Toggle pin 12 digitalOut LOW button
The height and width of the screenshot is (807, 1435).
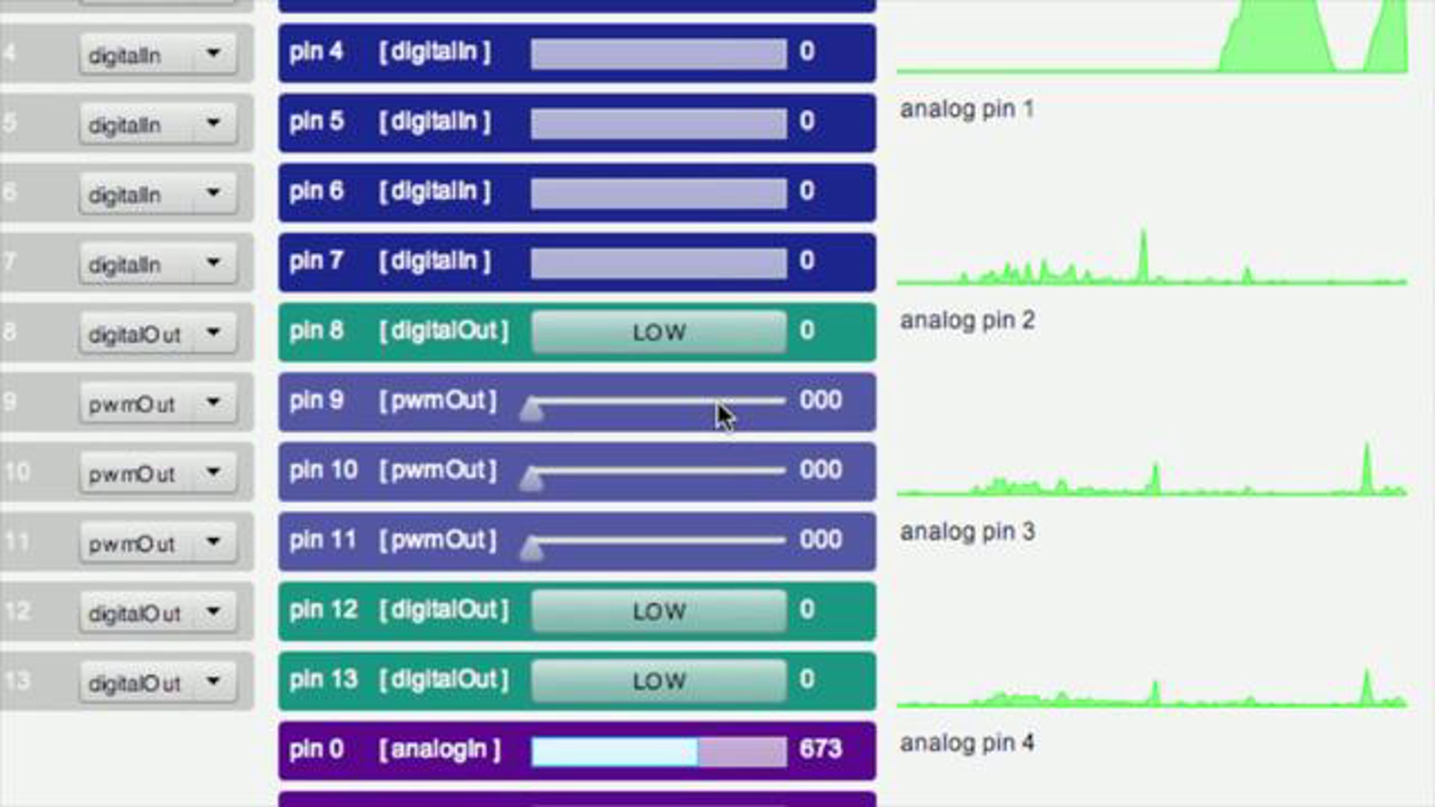click(x=658, y=611)
